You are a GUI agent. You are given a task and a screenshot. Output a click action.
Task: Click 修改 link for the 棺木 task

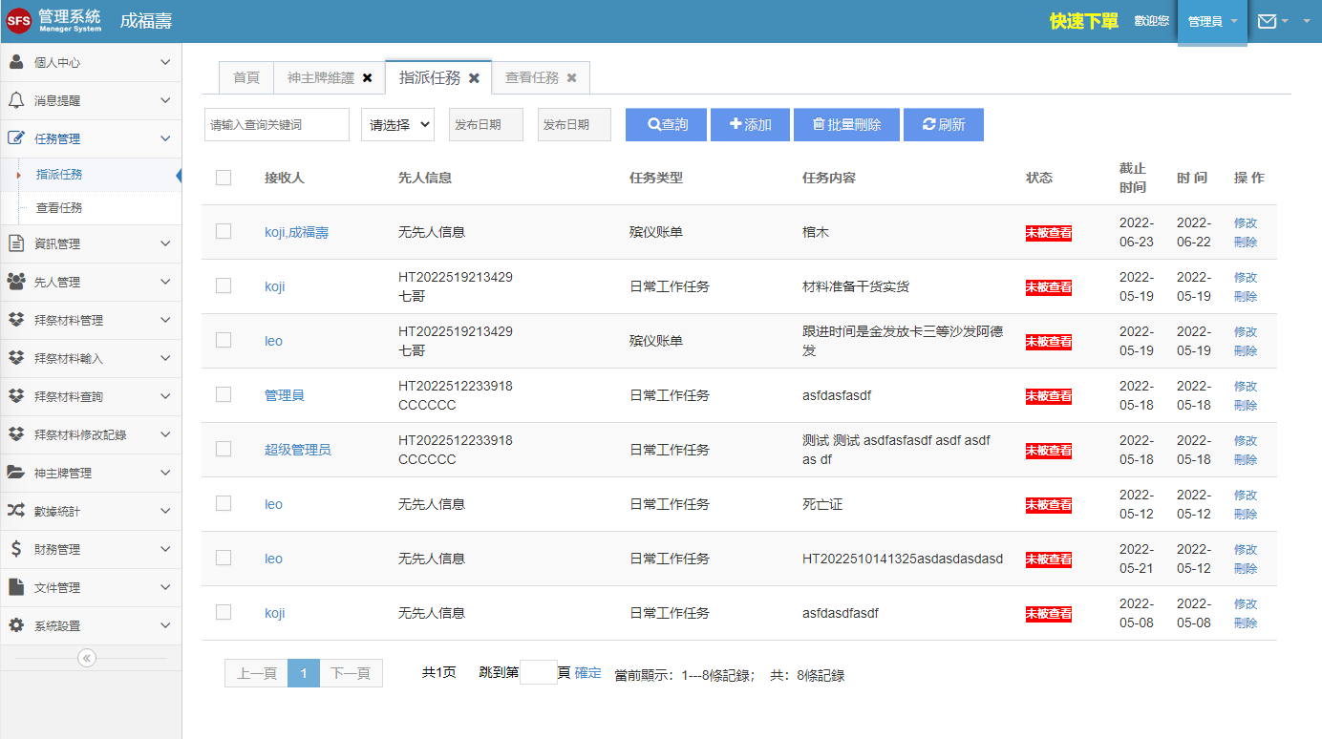tap(1246, 222)
